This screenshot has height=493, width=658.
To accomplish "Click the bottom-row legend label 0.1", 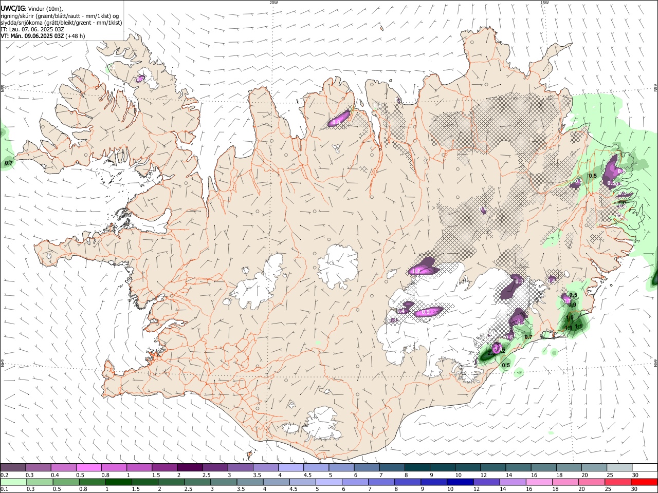I will (5, 489).
